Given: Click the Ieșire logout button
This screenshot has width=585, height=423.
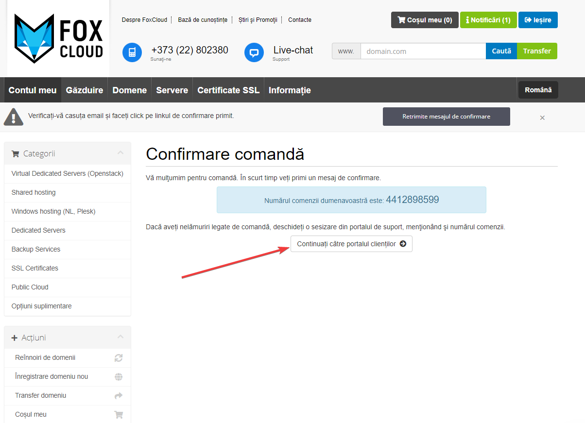Looking at the screenshot, I should tap(538, 20).
